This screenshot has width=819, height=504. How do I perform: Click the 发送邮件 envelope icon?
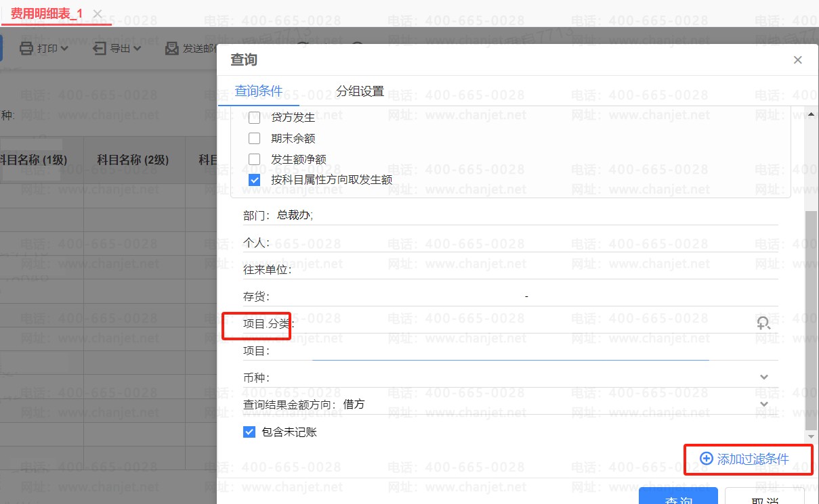172,49
